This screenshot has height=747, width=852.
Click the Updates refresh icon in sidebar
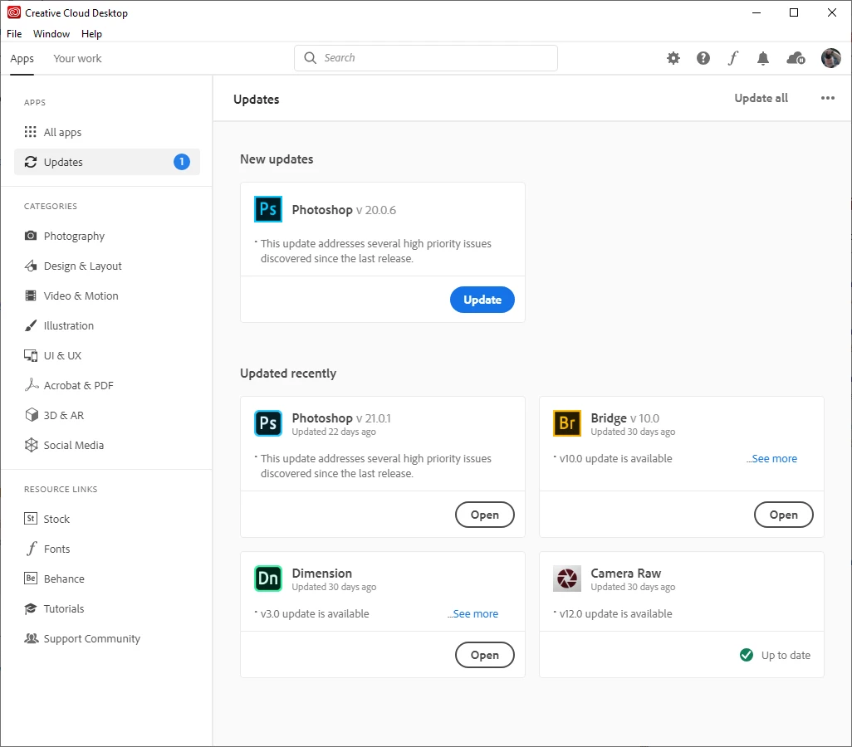[31, 162]
